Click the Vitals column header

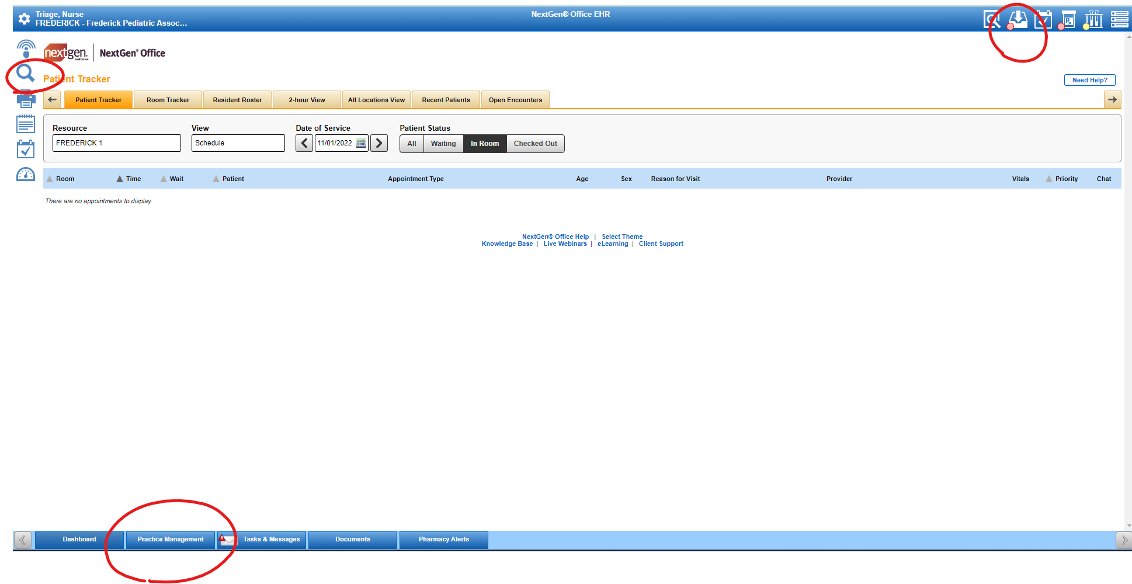1020,179
